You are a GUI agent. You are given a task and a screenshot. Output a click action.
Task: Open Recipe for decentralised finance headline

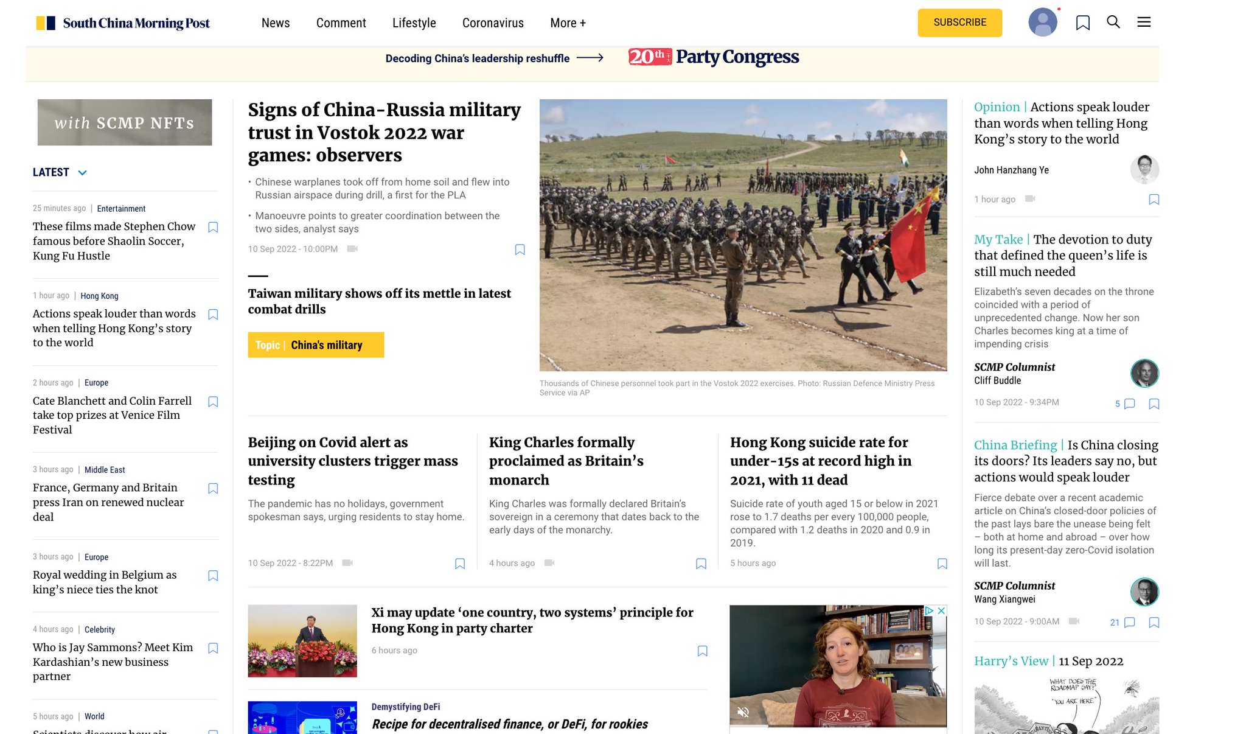(510, 724)
